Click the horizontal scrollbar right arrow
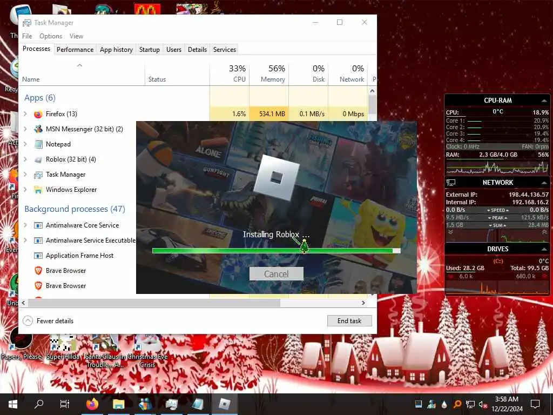The height and width of the screenshot is (415, 553). click(363, 303)
